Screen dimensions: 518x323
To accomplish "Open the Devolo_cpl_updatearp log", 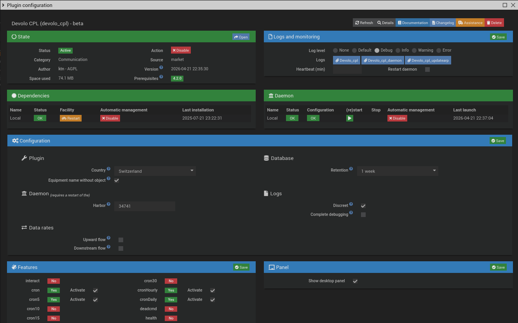I will point(428,60).
